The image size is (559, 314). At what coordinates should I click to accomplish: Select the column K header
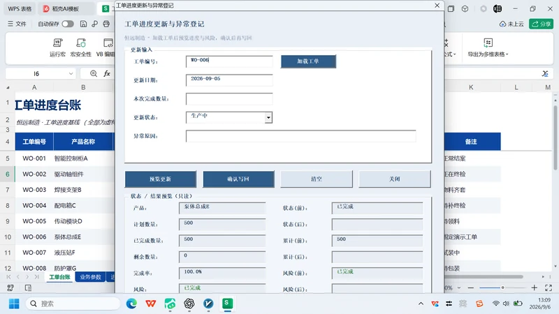point(471,87)
